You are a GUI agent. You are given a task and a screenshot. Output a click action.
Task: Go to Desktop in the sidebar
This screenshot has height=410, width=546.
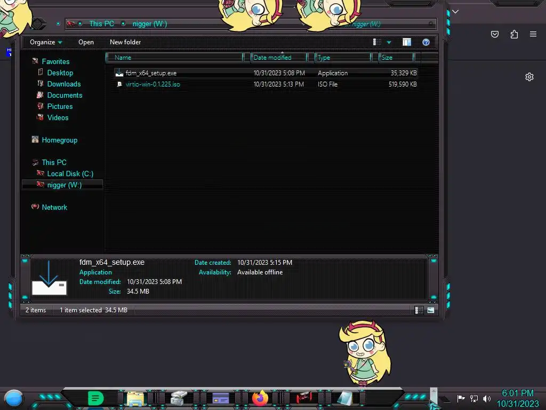(x=60, y=73)
